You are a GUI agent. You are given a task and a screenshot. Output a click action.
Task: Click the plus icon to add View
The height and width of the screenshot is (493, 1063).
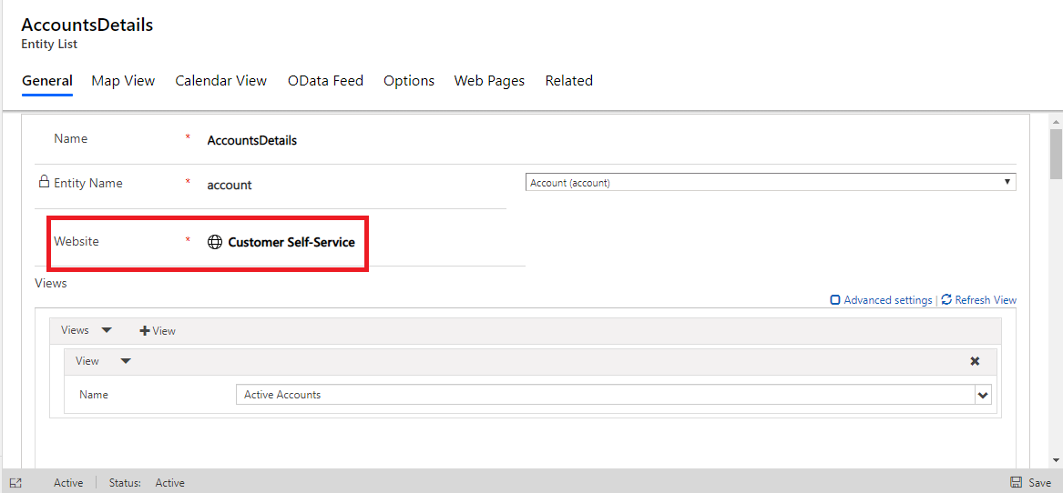[144, 331]
